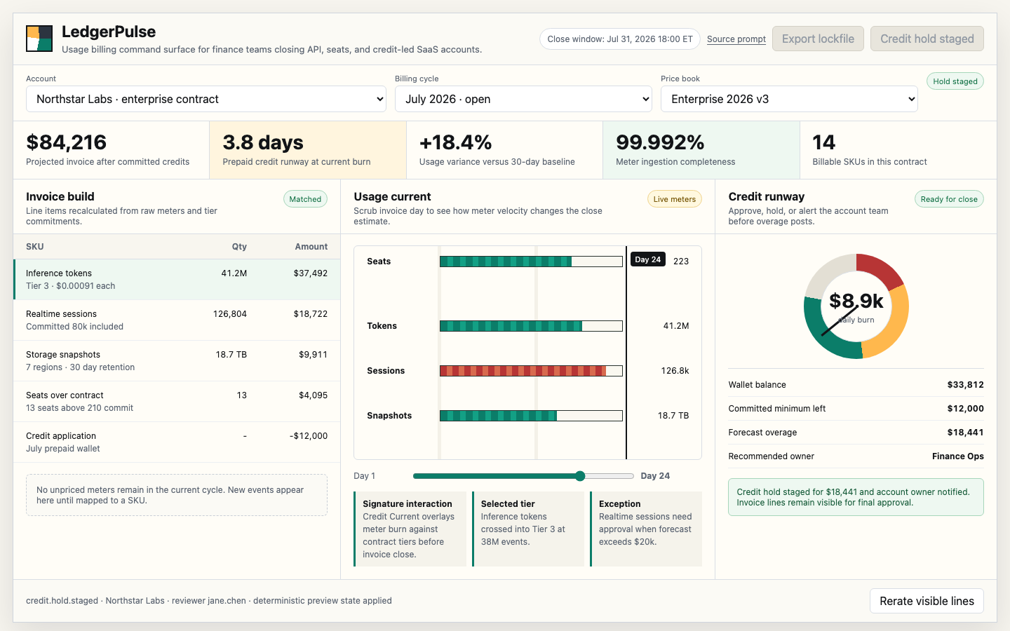Click the Hold staged status badge
This screenshot has height=631, width=1010.
click(x=955, y=81)
